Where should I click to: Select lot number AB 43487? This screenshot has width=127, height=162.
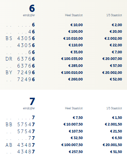[20, 145]
